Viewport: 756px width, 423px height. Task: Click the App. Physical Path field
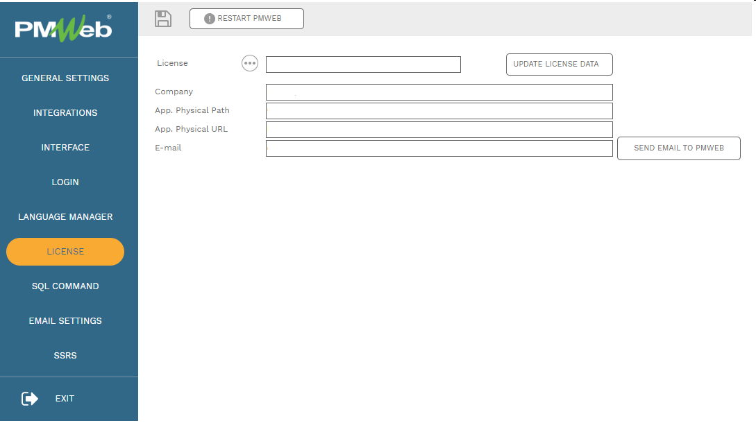coord(439,111)
